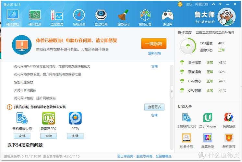Viewport: 242px width, 162px height.
Task: Click the 主程序版本 5.15.17.1030 text
Action: pos(22,156)
